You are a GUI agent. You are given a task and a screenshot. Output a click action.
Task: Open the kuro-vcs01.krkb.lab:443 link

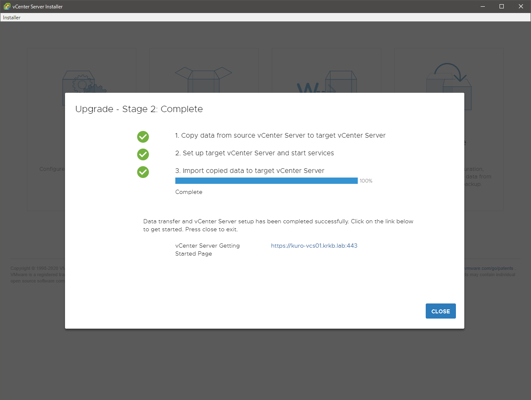[x=314, y=246]
